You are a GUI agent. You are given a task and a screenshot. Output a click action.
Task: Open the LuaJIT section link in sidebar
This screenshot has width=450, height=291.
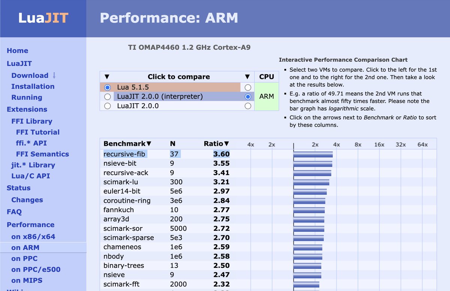[19, 64]
